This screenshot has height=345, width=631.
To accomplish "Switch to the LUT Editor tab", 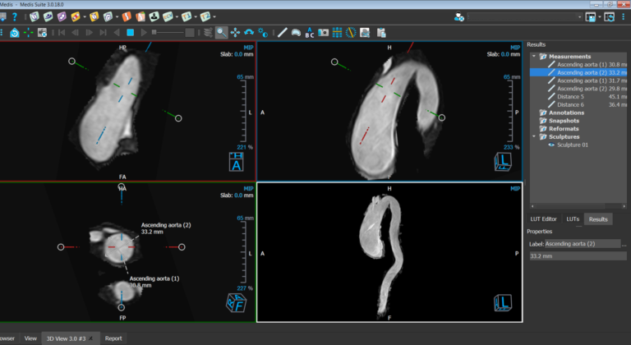I will click(x=543, y=219).
